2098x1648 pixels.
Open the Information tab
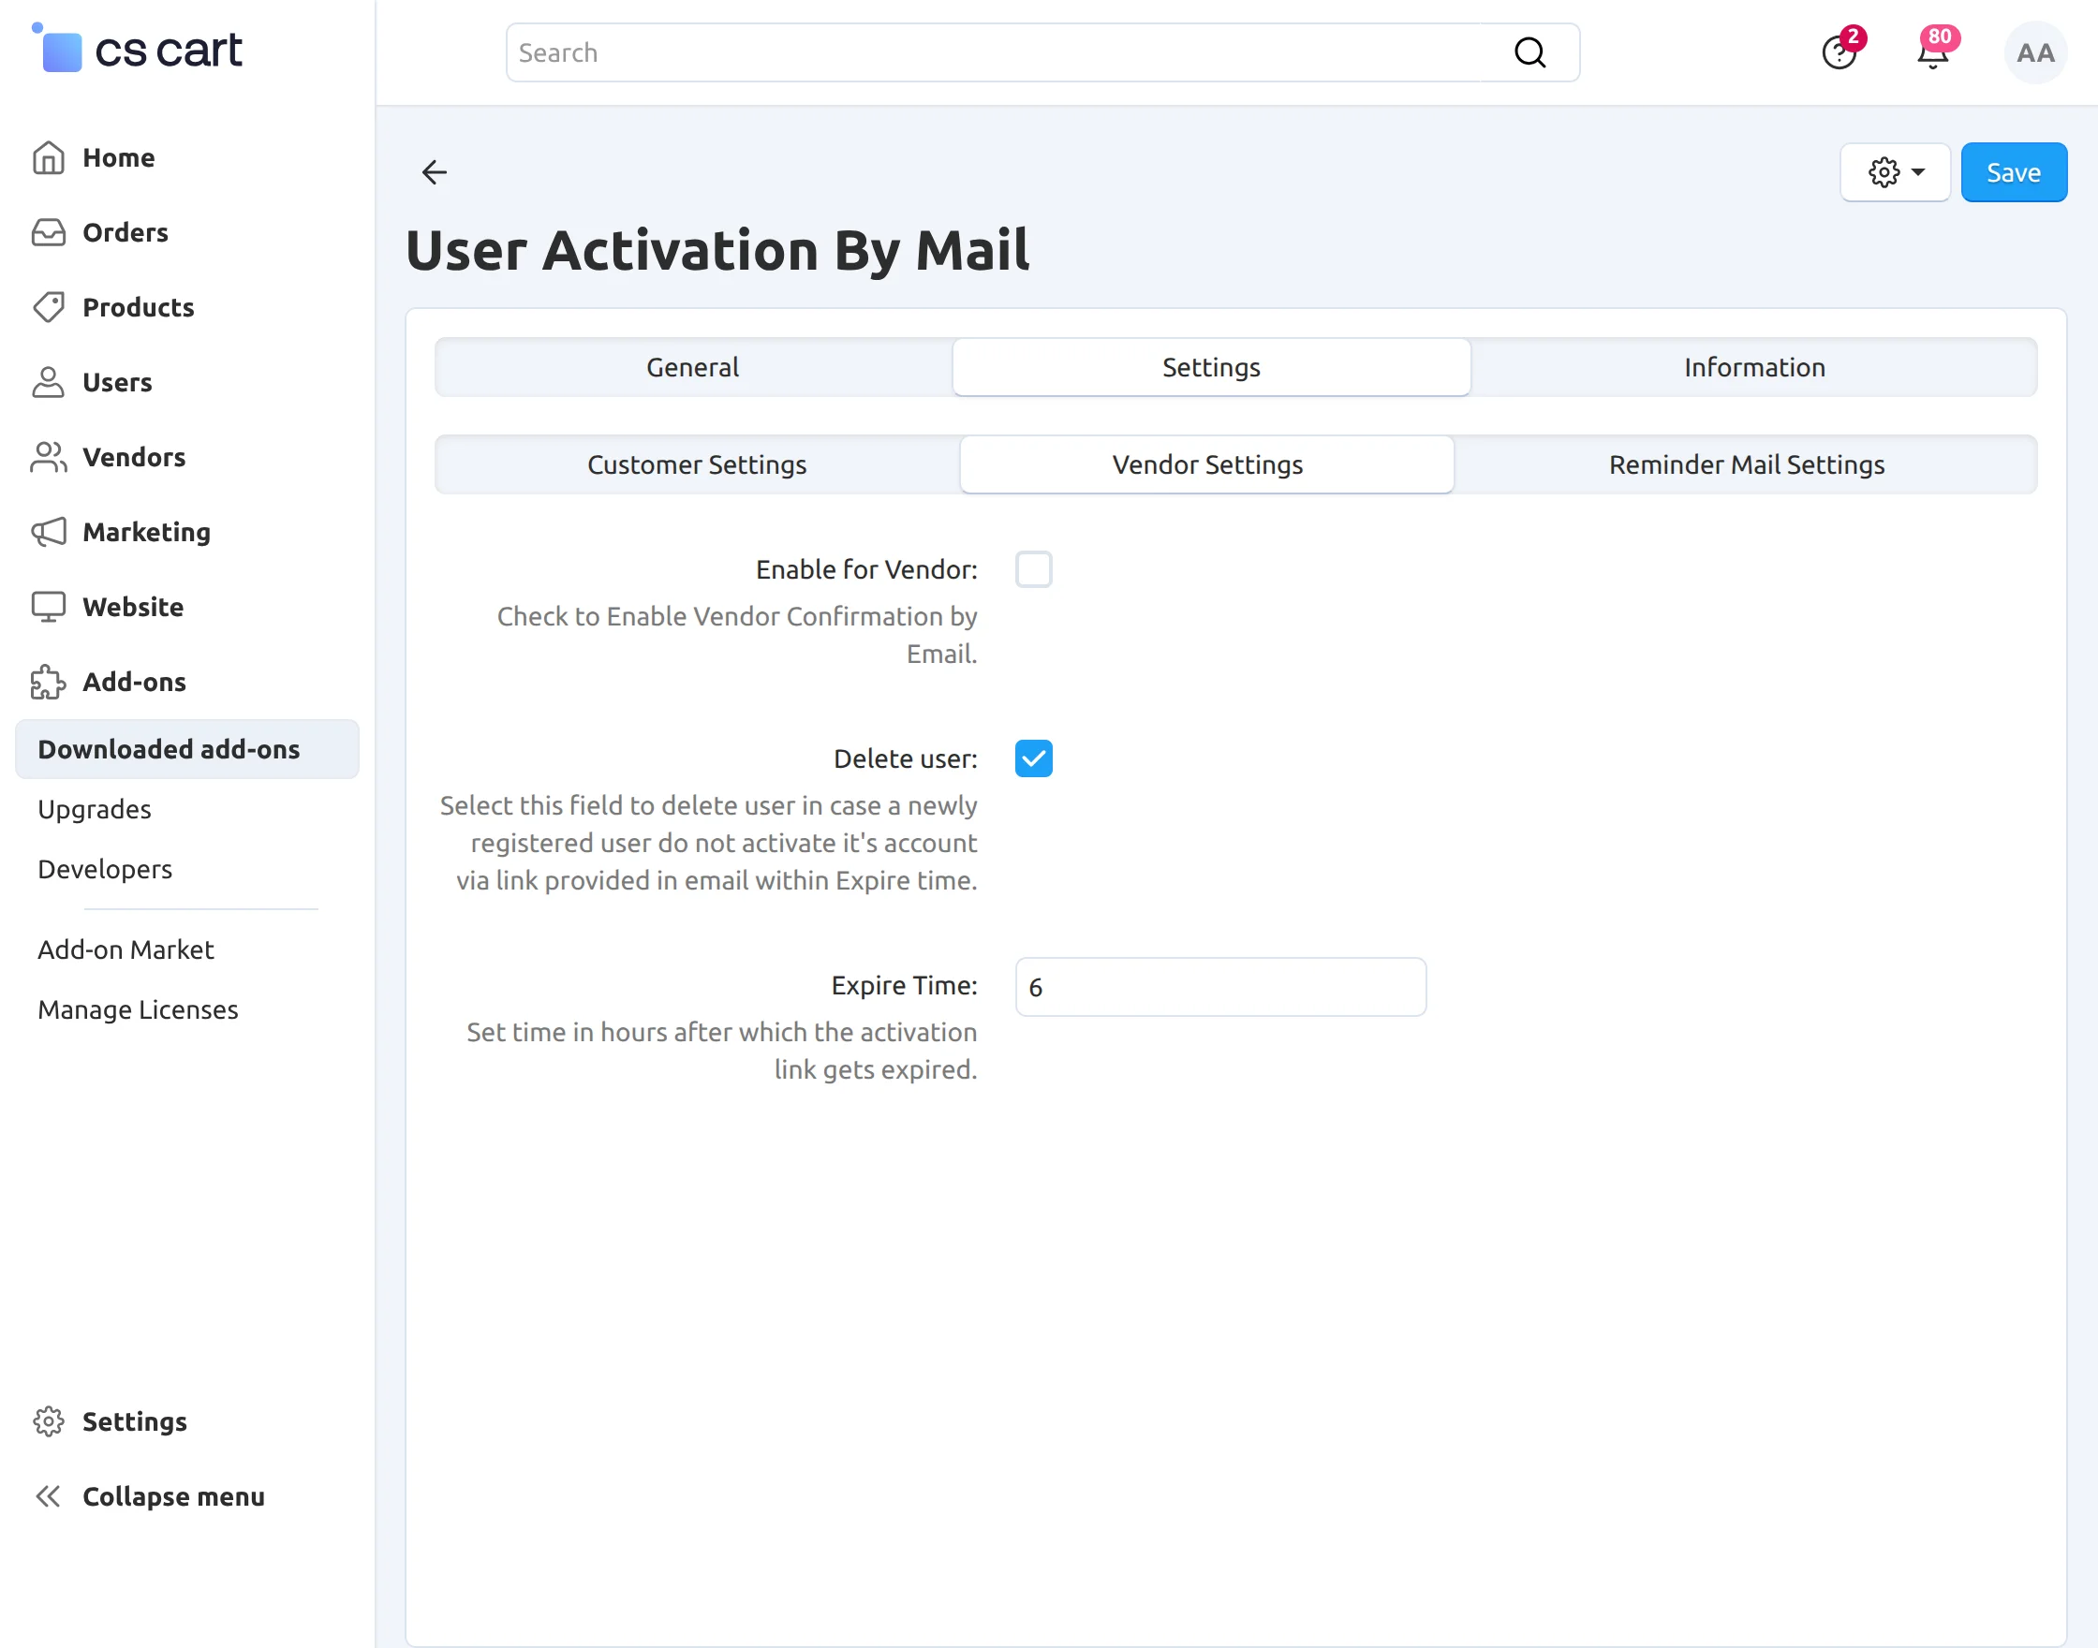coord(1754,367)
